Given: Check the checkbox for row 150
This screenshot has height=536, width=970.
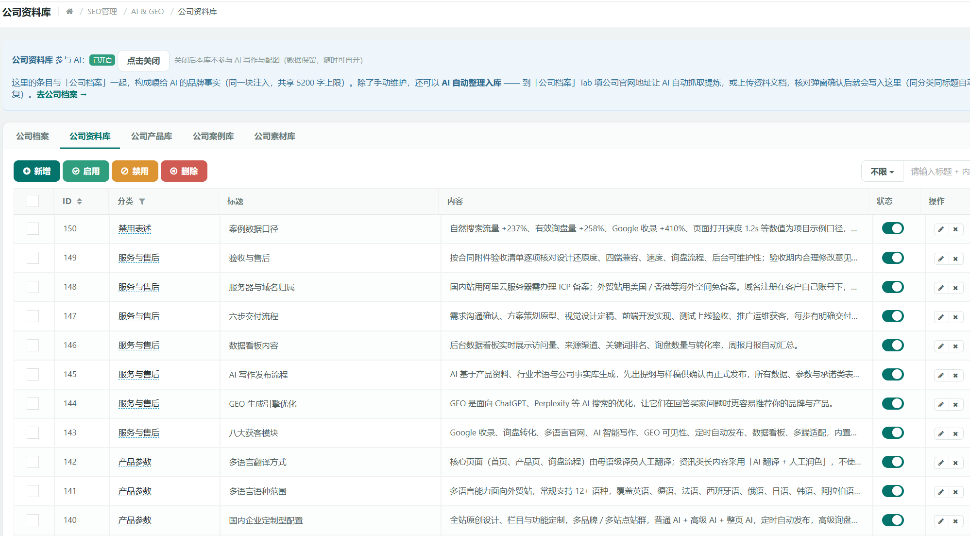Looking at the screenshot, I should 33,228.
